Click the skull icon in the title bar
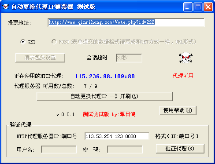 pyautogui.click(x=6, y=7)
